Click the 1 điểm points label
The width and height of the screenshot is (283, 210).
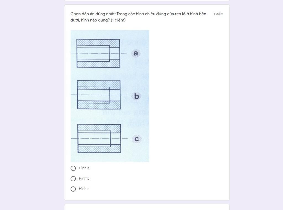[218, 14]
